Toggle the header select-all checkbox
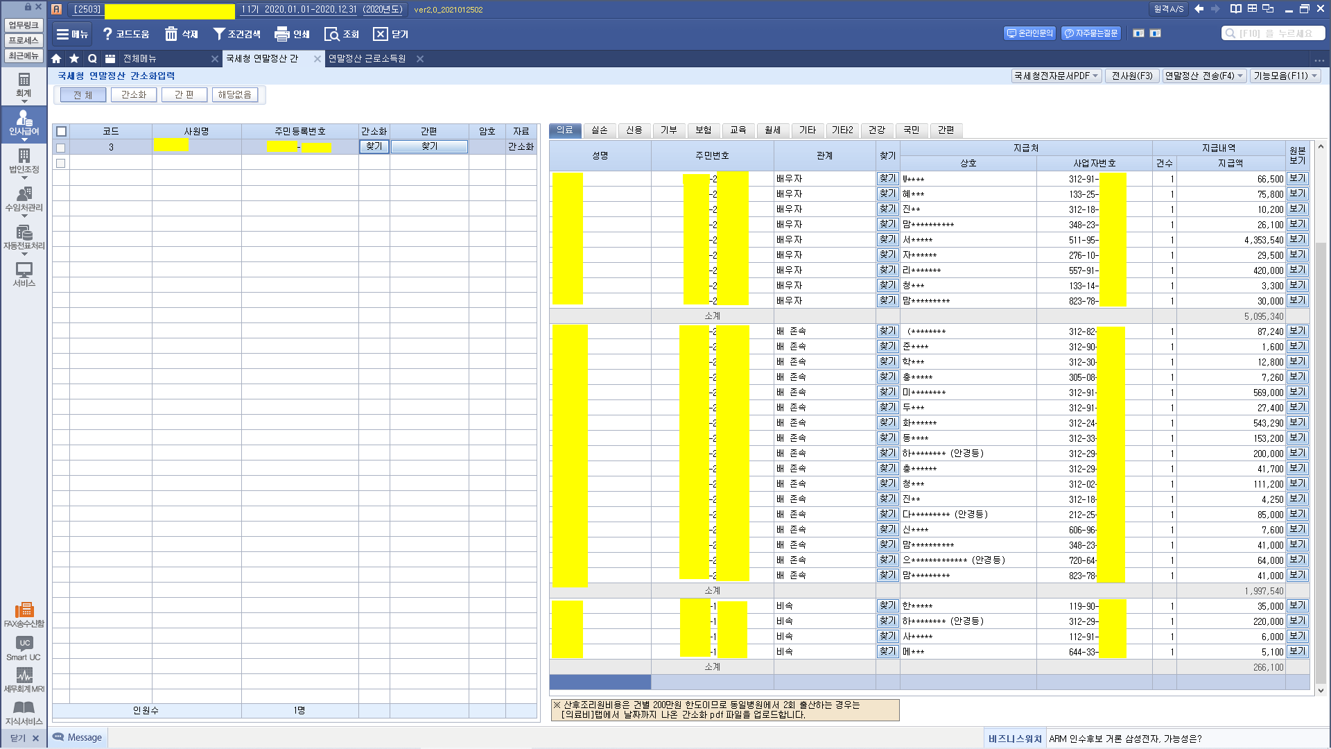Viewport: 1331px width, 749px height. 61,131
